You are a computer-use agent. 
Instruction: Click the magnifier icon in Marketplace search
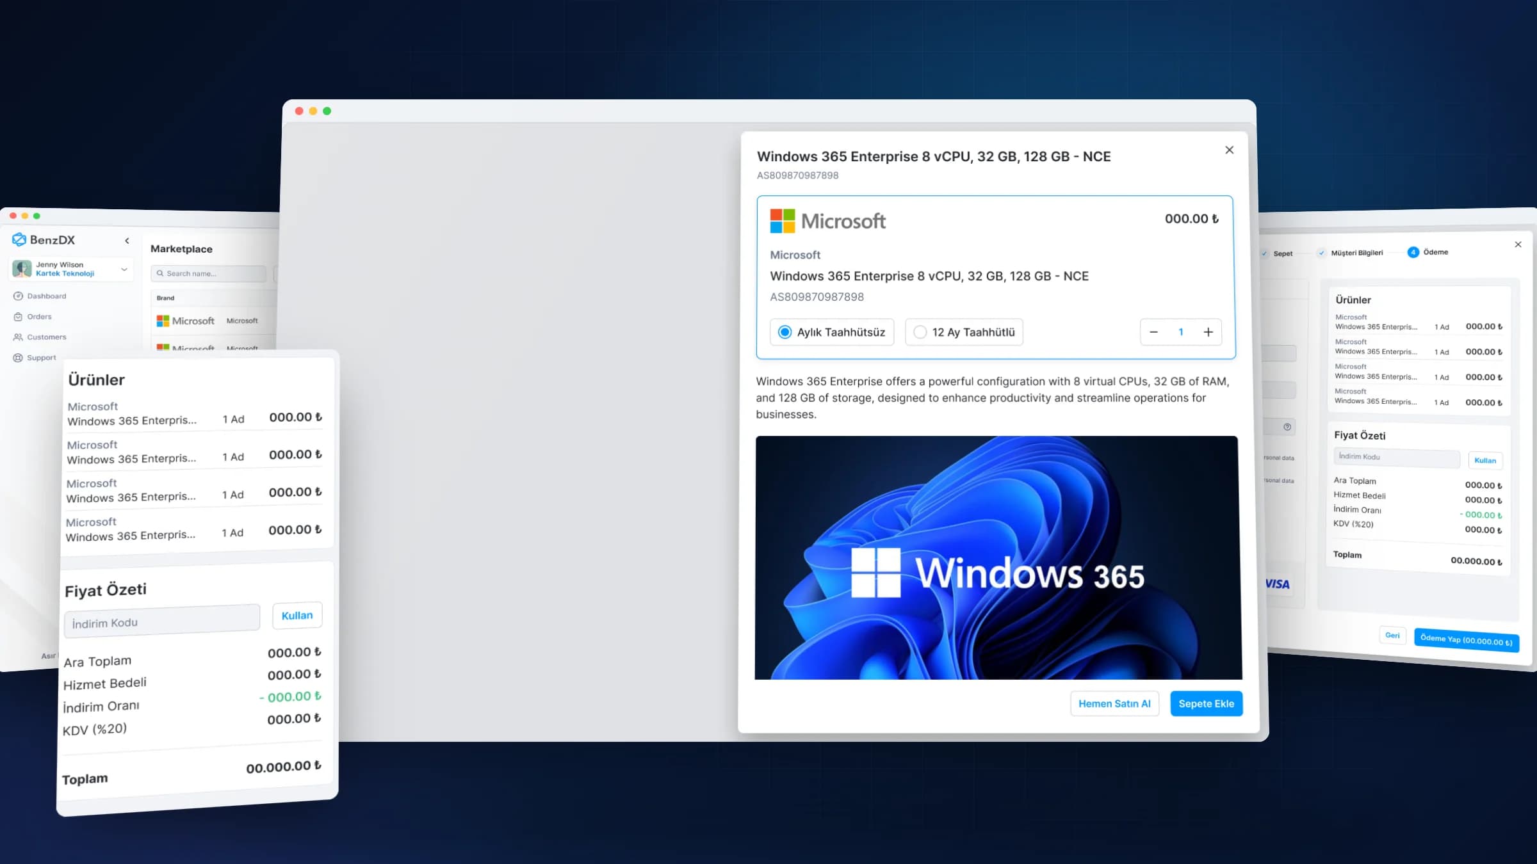tap(160, 273)
